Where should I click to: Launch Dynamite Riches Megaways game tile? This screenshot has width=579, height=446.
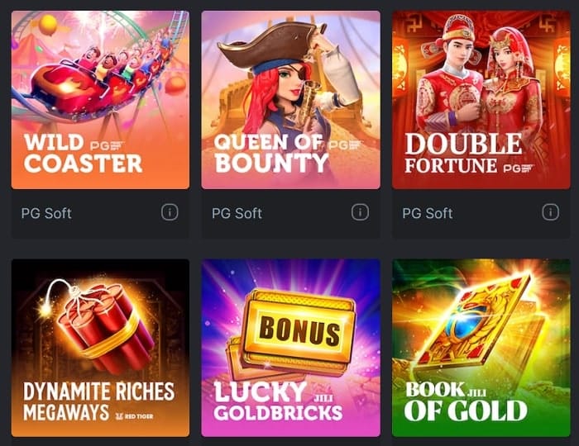click(100, 348)
